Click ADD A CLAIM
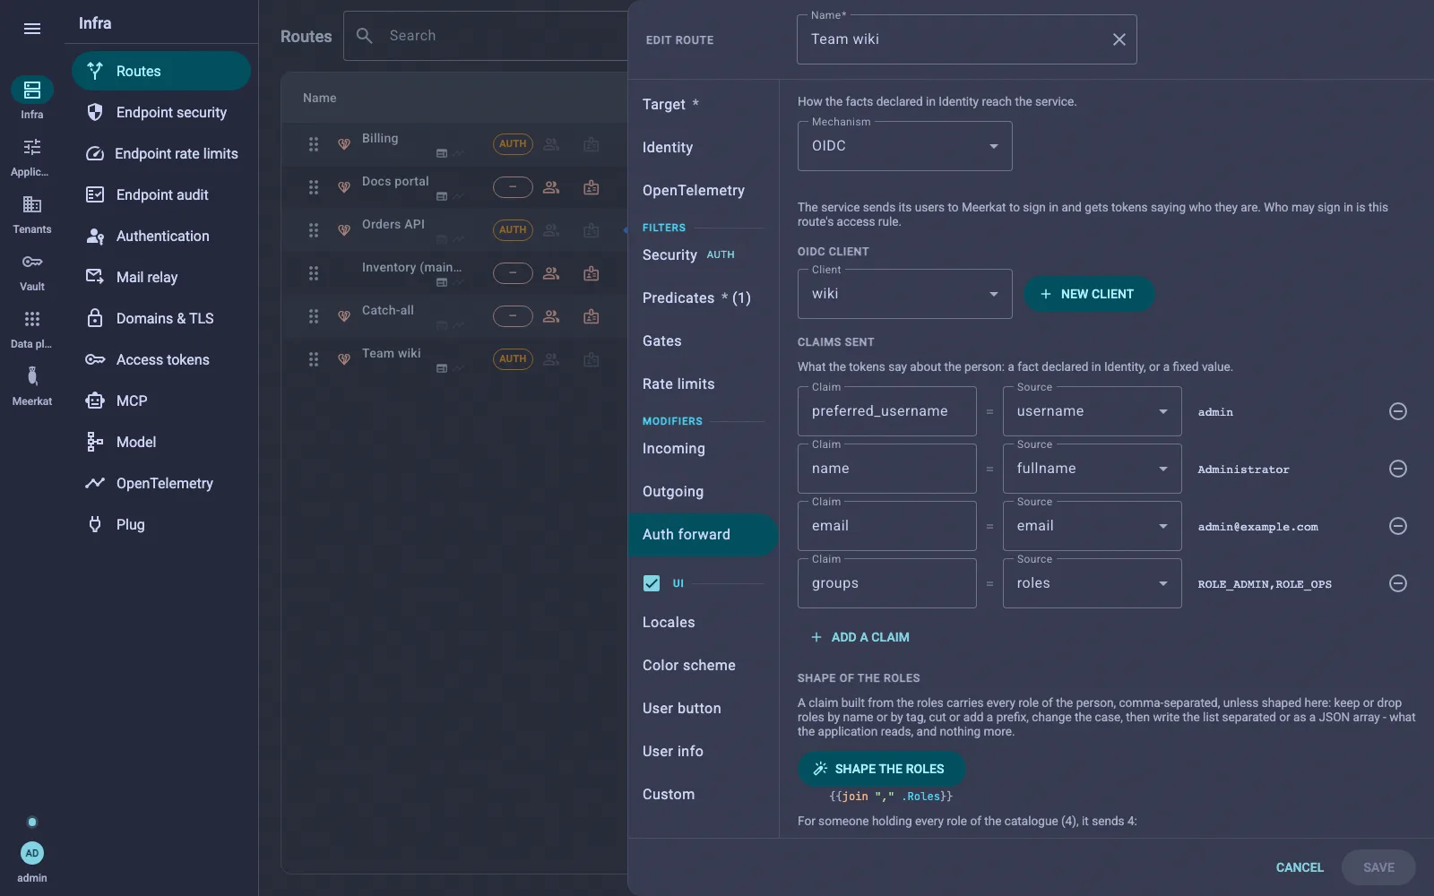1434x896 pixels. pos(860,637)
